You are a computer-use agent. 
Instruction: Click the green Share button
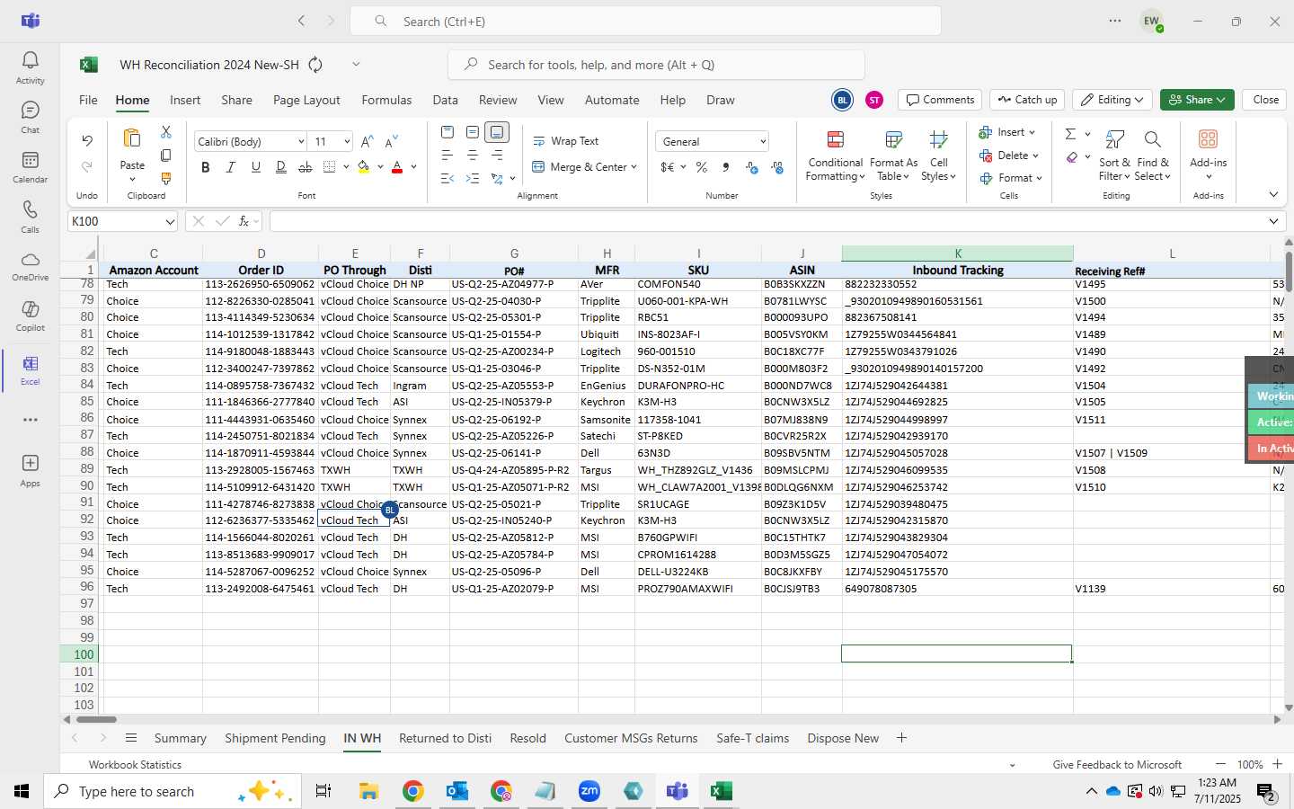(x=1197, y=100)
